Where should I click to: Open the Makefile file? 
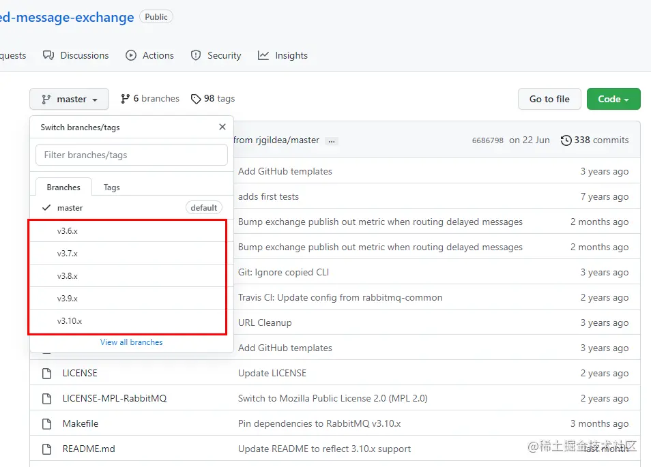81,424
